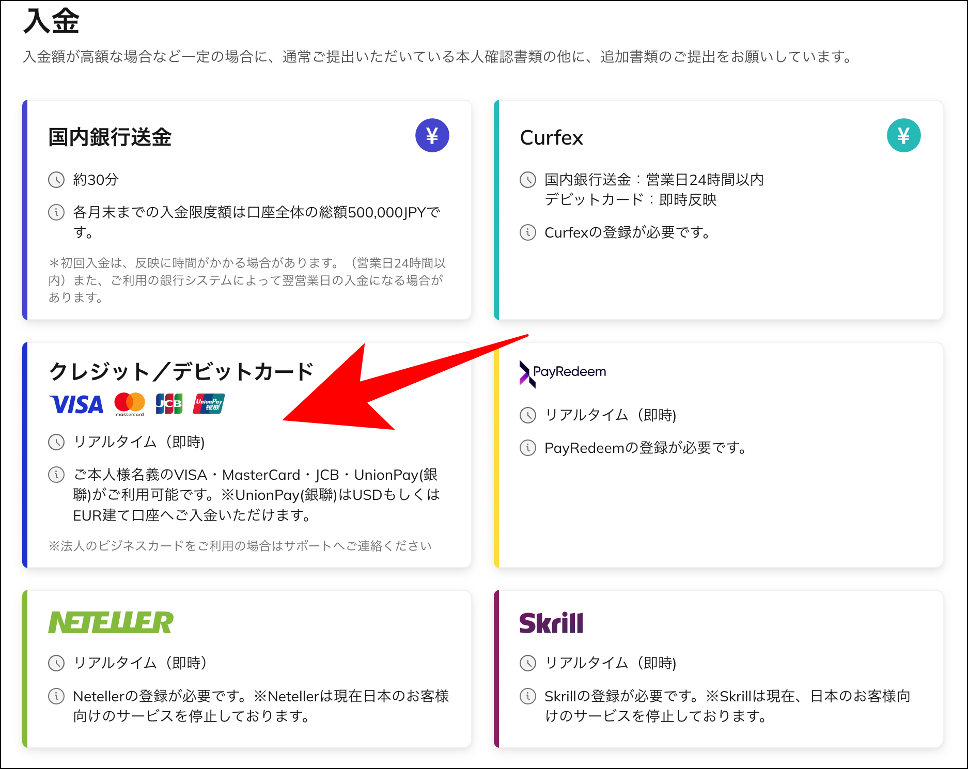Click the Netellerの登録が必要です description
Viewport: 968px width, 769px height.
pyautogui.click(x=261, y=706)
